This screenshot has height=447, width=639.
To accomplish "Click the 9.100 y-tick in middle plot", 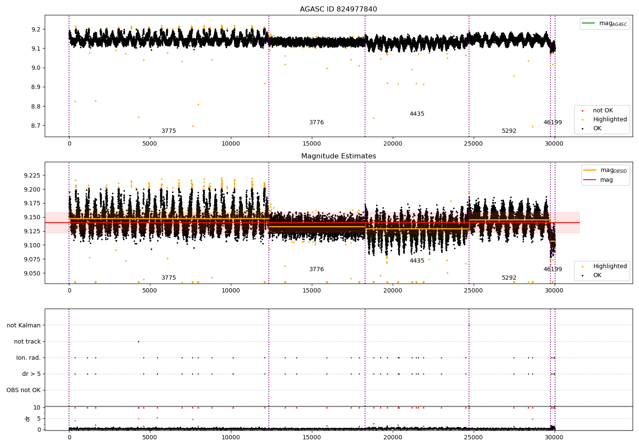I will [x=32, y=245].
